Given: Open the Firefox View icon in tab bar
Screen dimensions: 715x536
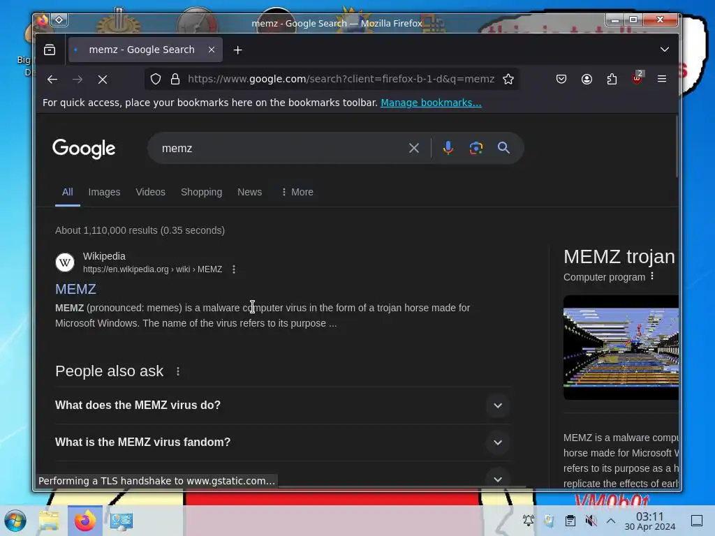Looking at the screenshot, I should 50,50.
